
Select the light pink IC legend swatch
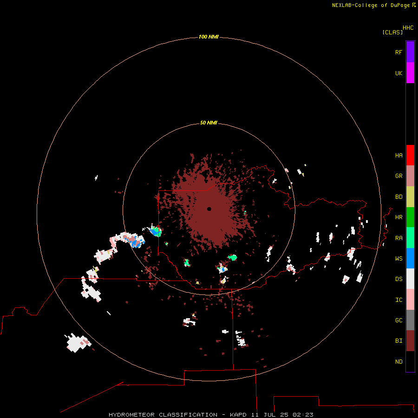410,300
